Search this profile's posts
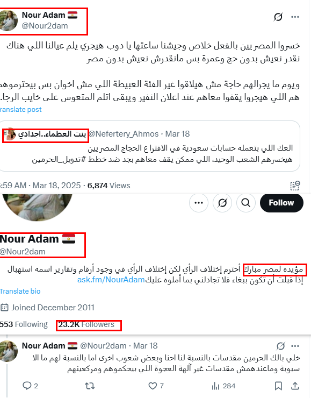This screenshot has height=398, width=311. click(246, 203)
